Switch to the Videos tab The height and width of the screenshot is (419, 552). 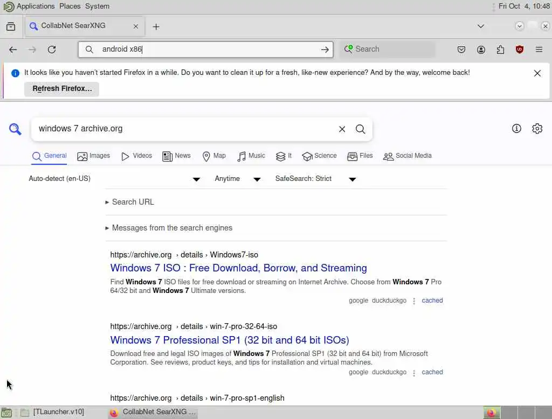(136, 156)
